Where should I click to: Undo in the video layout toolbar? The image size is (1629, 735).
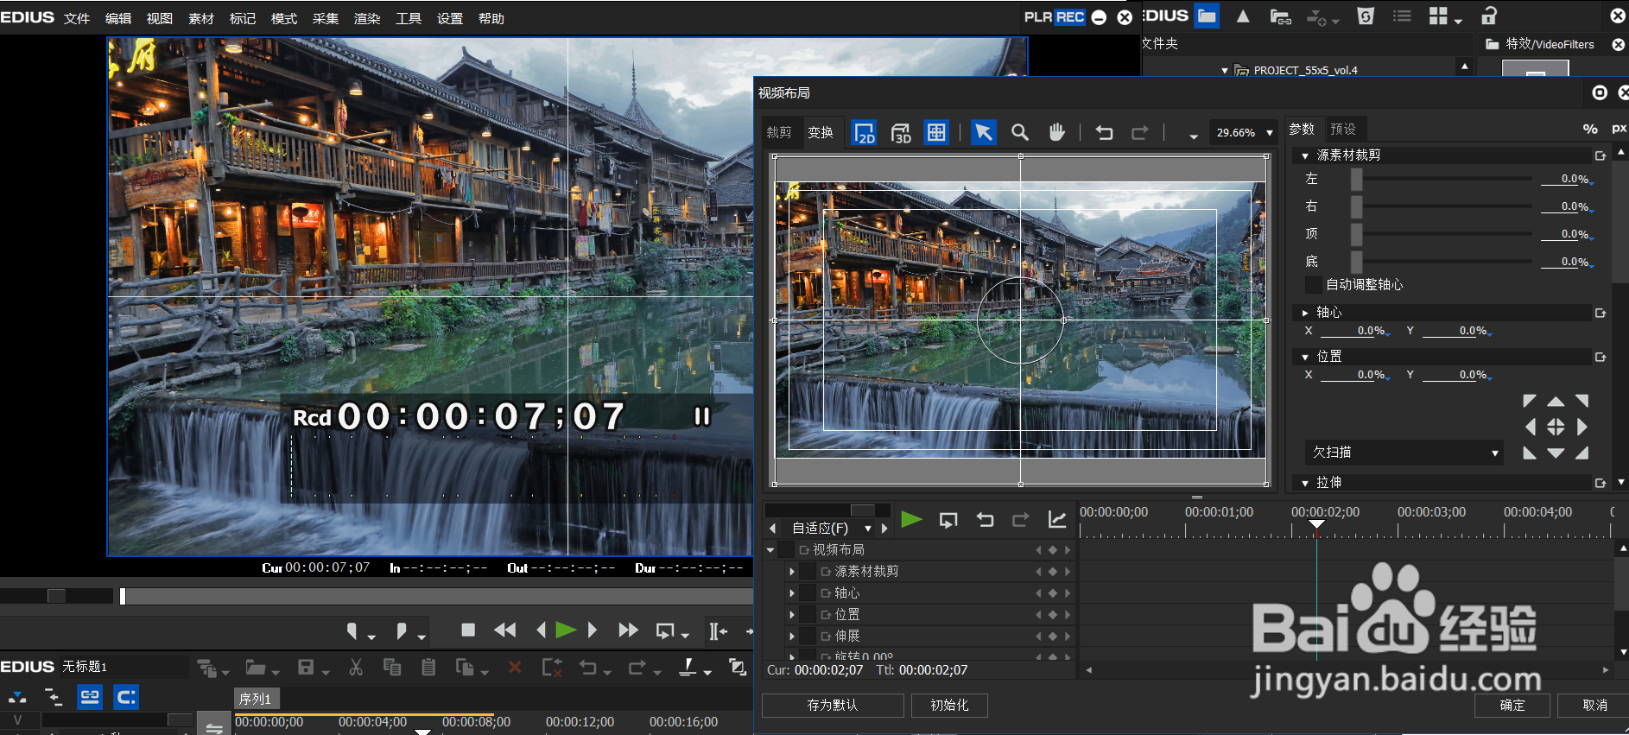click(1104, 132)
